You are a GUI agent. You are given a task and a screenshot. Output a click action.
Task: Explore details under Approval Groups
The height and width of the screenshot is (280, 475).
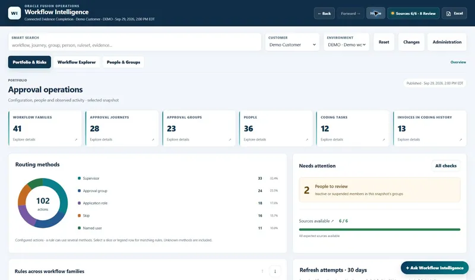[x=178, y=139]
